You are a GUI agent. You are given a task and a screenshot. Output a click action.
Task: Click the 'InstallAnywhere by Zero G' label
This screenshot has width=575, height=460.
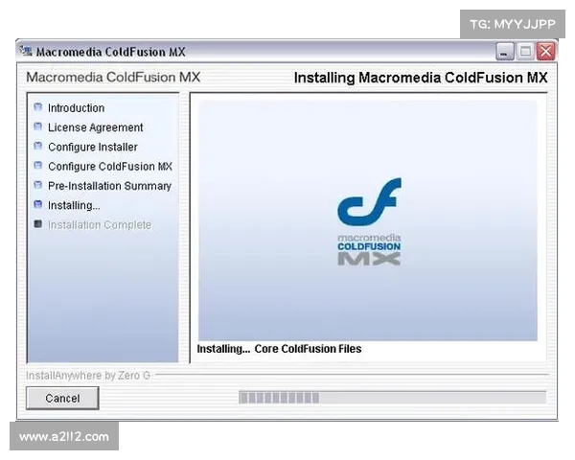click(x=88, y=376)
